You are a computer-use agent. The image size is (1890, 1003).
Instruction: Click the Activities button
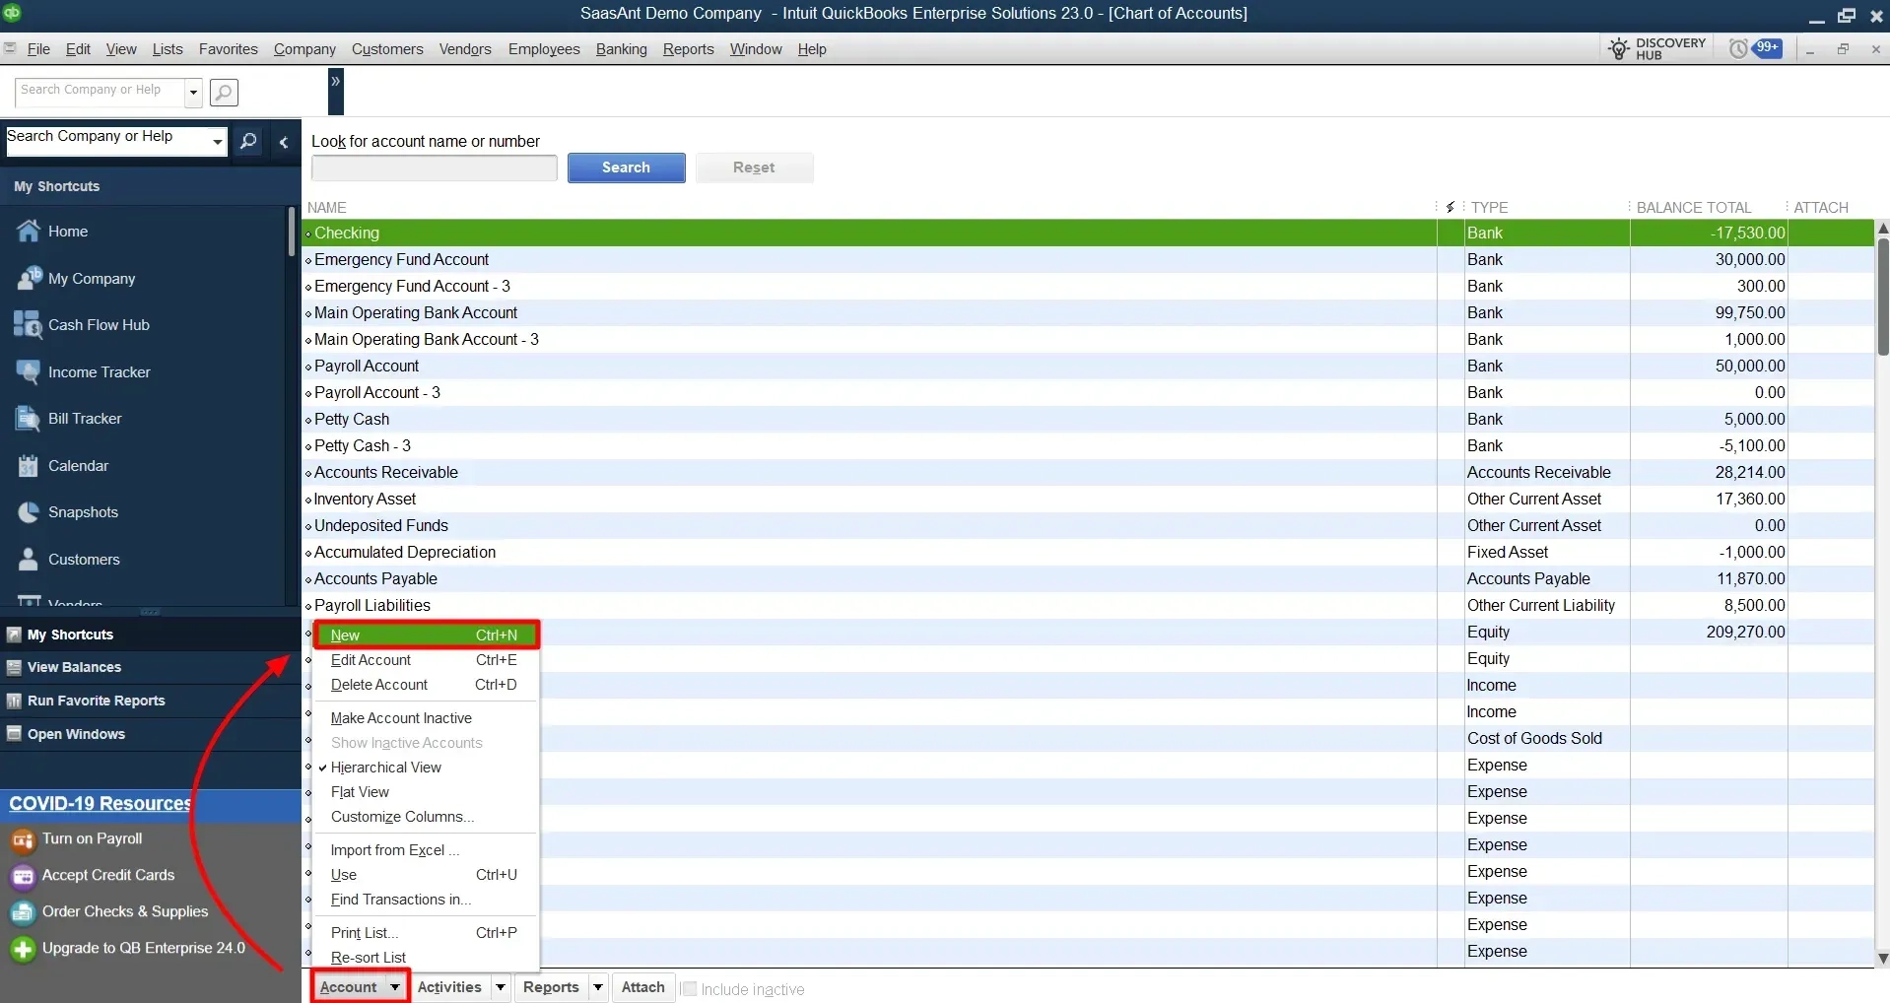tap(449, 987)
